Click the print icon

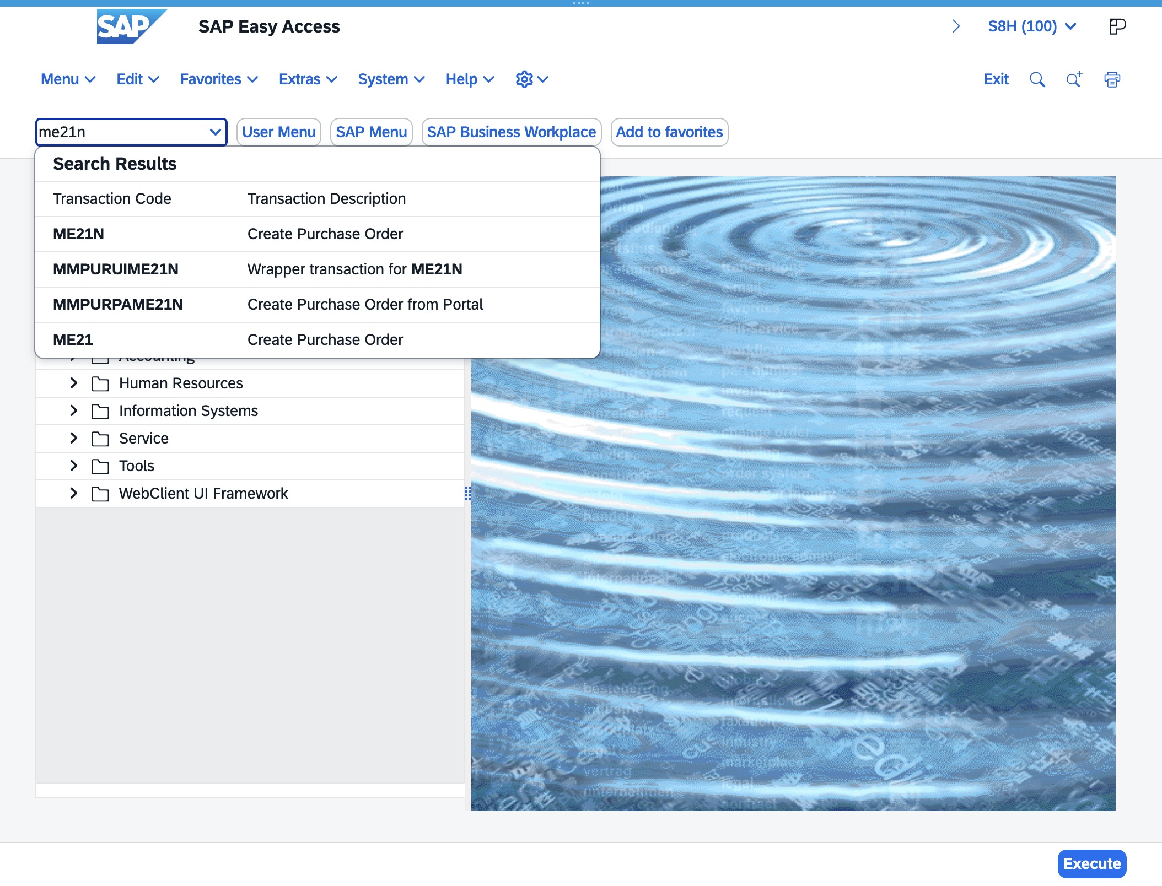coord(1112,79)
